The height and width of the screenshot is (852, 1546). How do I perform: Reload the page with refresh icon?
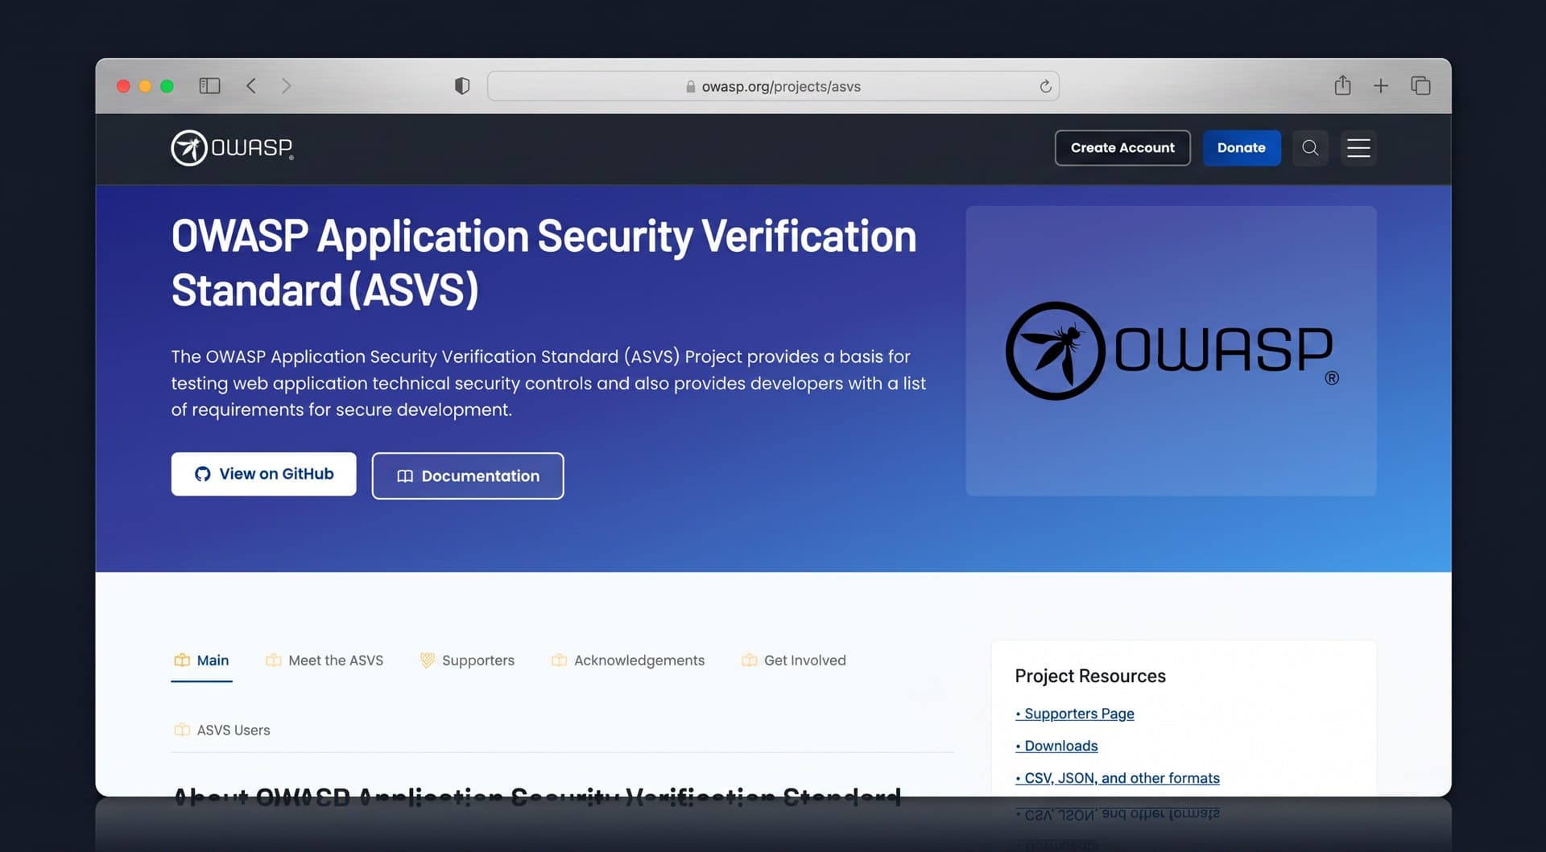(x=1045, y=86)
